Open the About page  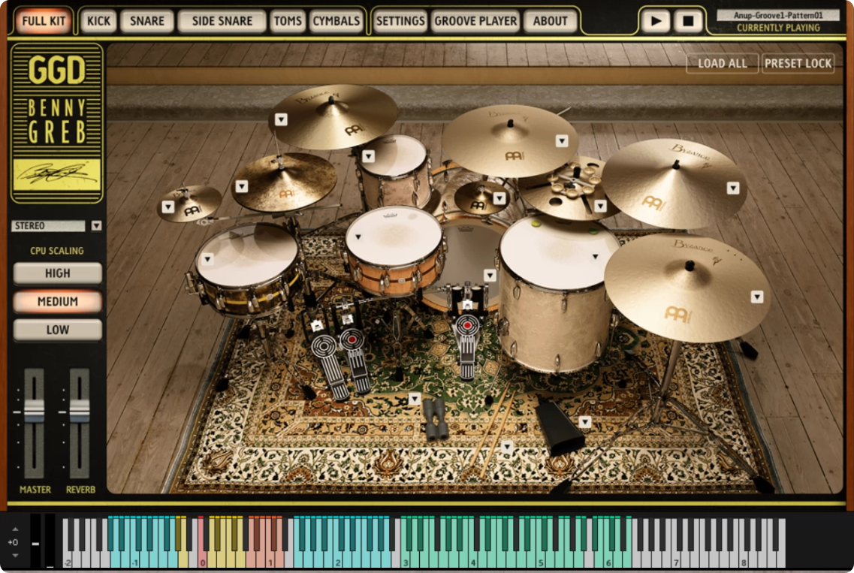pos(550,21)
